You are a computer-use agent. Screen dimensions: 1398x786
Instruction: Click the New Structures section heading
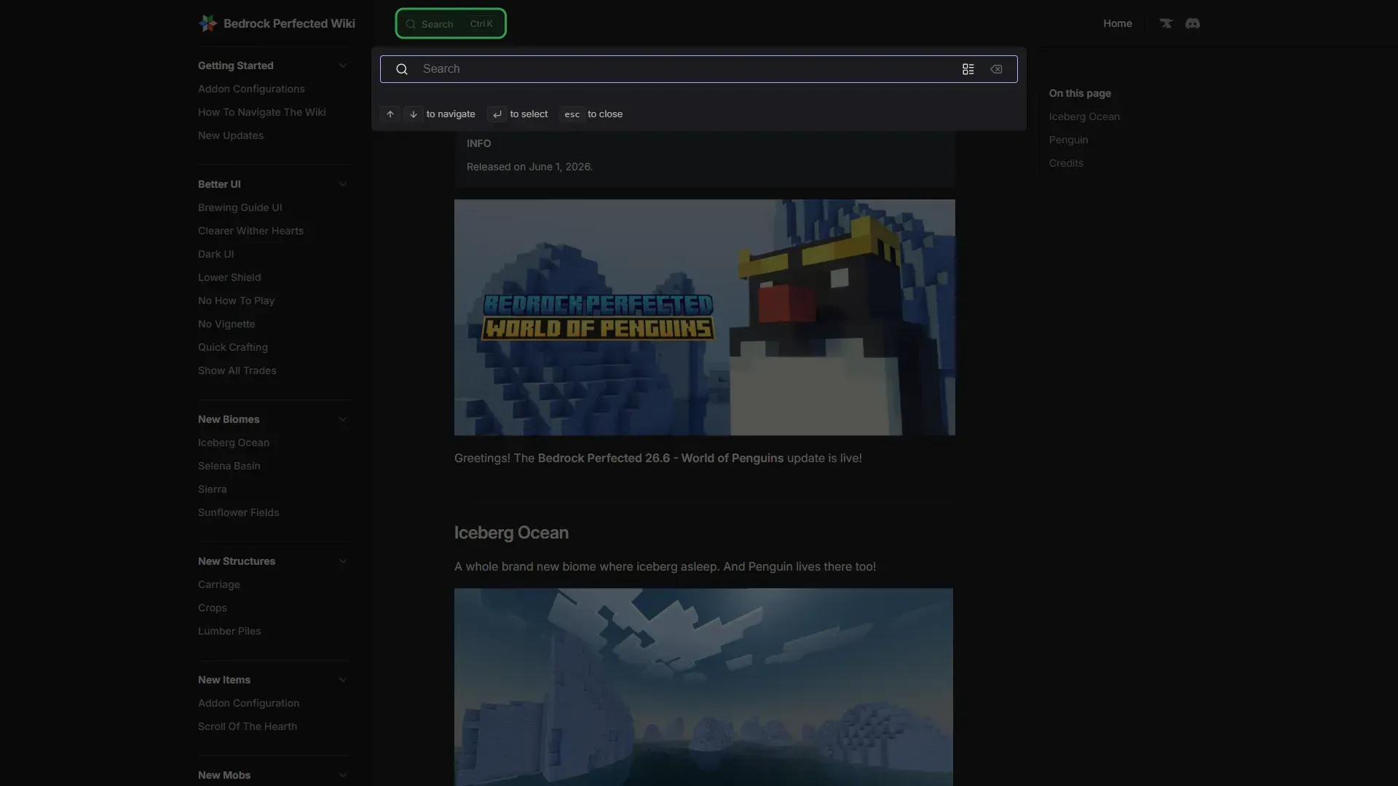pos(237,561)
